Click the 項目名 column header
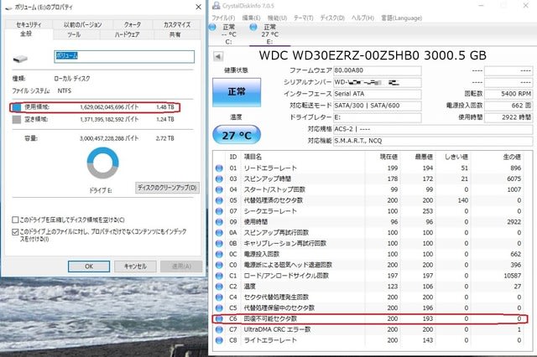 (253, 157)
